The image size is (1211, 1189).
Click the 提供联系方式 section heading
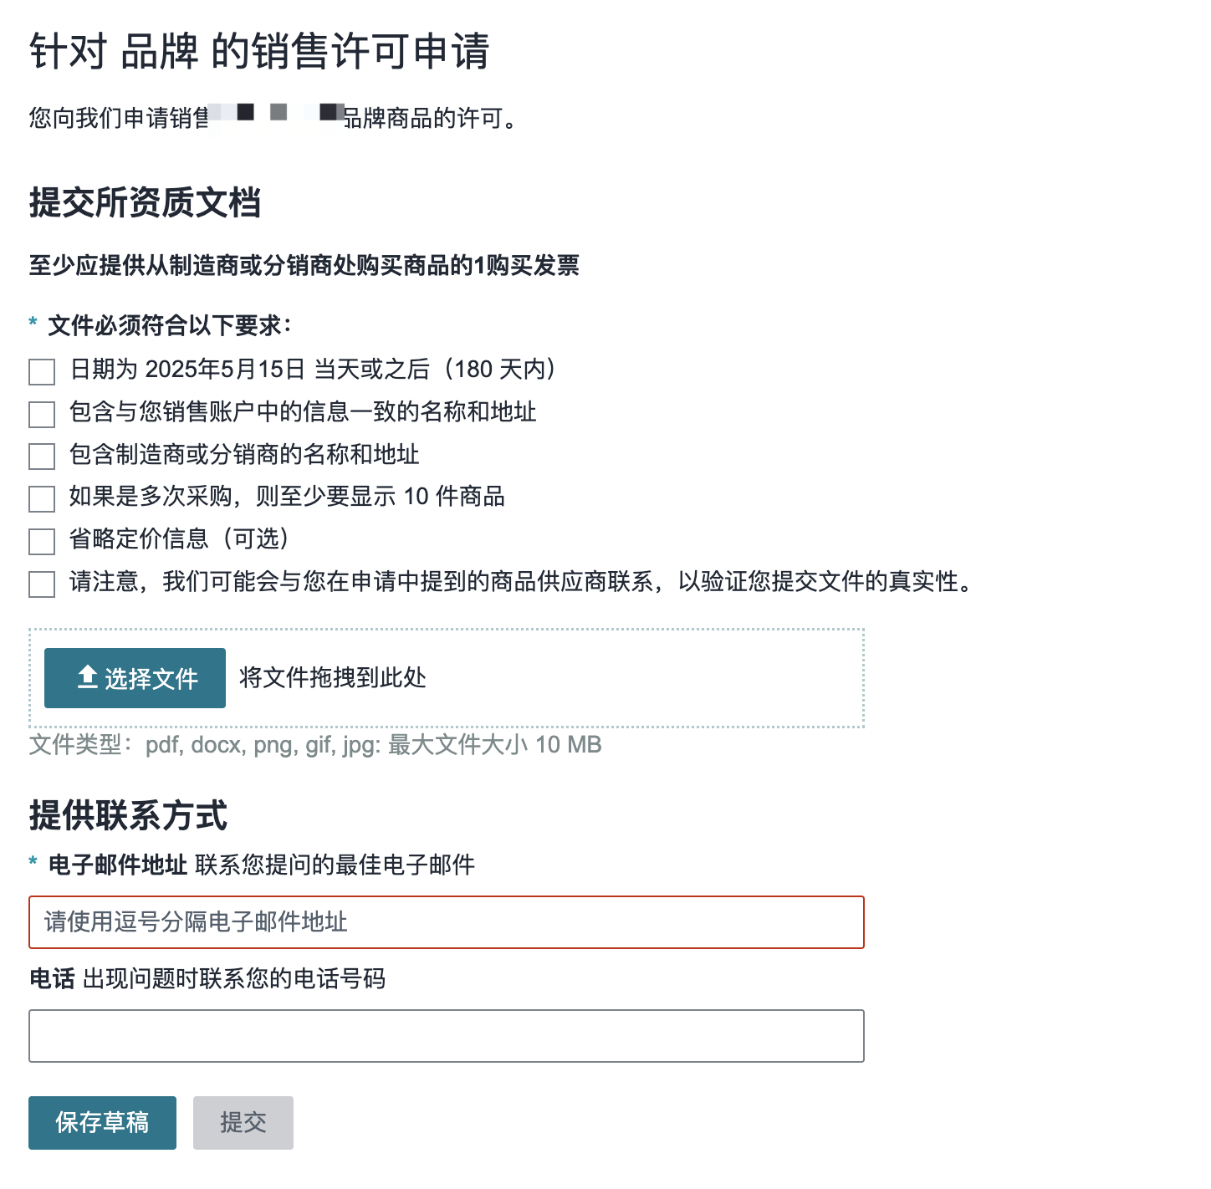(x=128, y=815)
